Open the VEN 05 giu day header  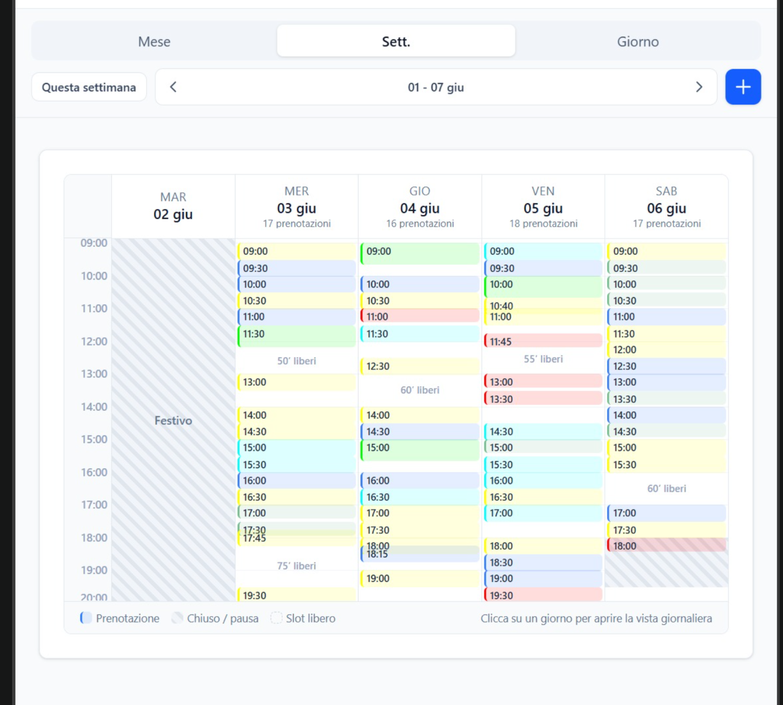pyautogui.click(x=543, y=206)
